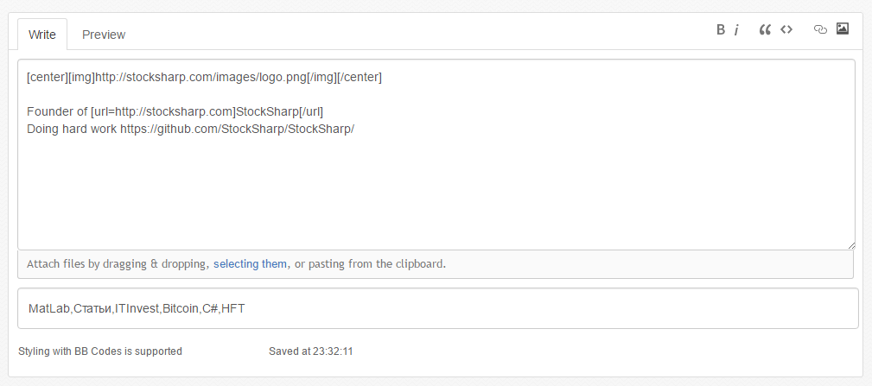Switch to the Preview tab

tap(104, 35)
